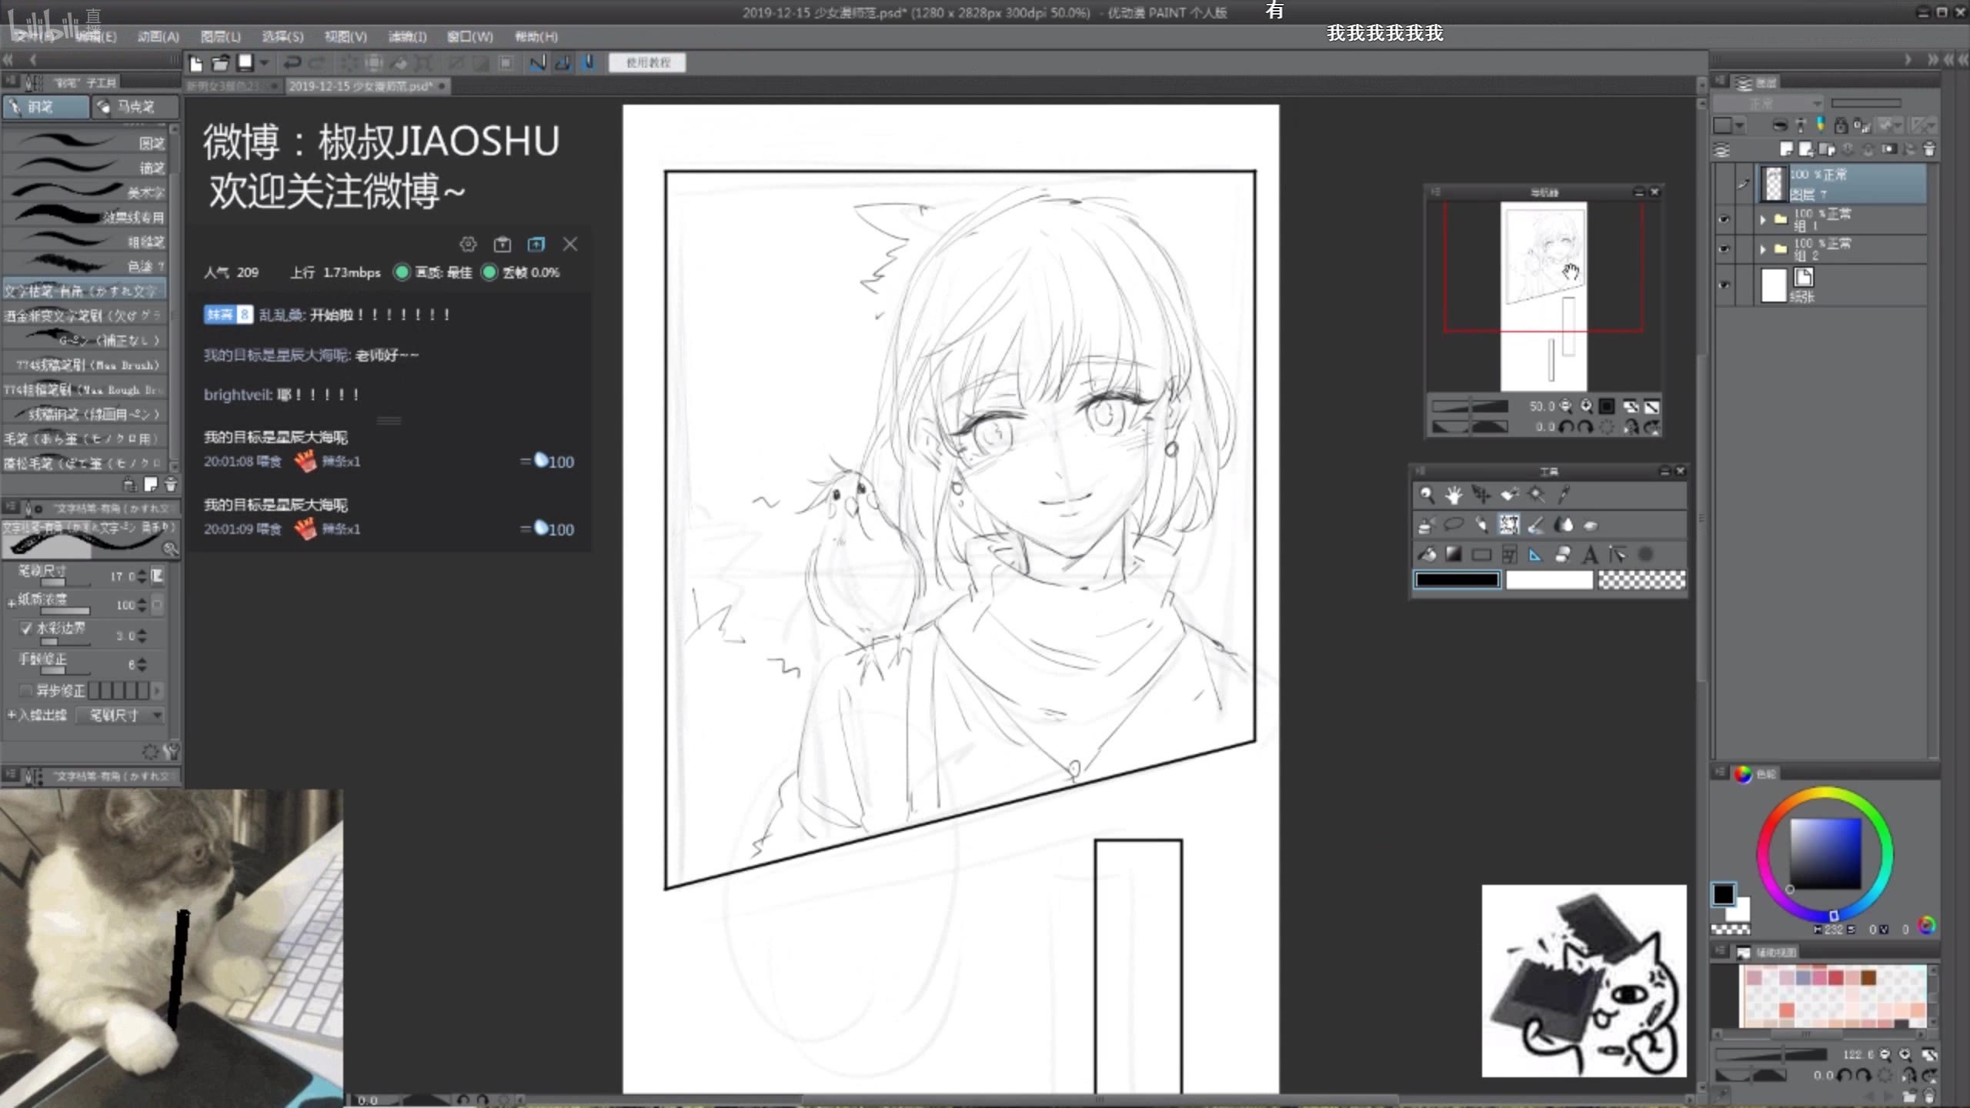
Task: Select the Move layer tool in Tools palette
Action: pyautogui.click(x=1509, y=495)
